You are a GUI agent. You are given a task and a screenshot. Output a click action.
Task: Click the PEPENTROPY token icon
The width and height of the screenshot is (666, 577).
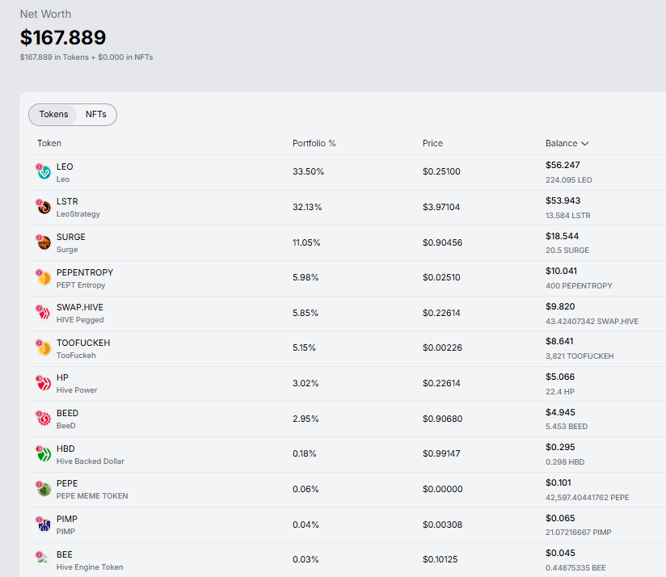44,277
